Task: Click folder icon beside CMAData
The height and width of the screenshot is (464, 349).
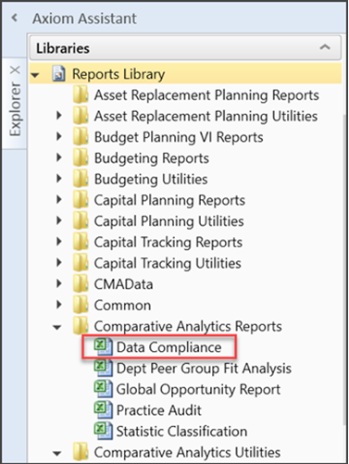Action: [x=81, y=283]
